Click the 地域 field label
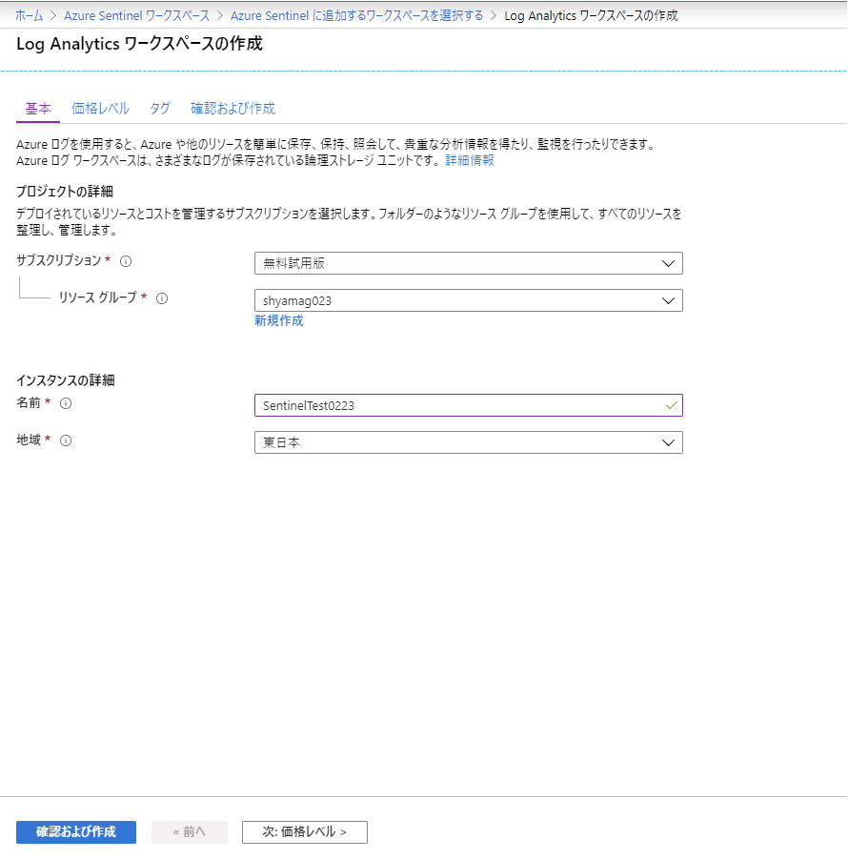 point(29,440)
